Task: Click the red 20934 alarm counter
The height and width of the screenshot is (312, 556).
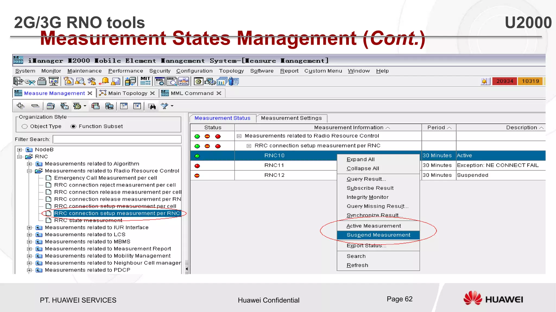Action: point(504,81)
